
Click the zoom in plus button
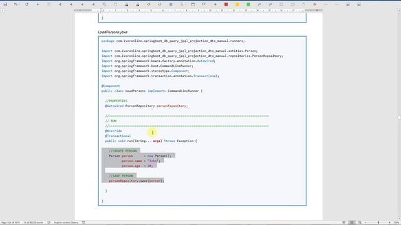click(x=390, y=222)
